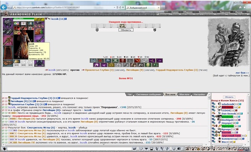Screen dimensions: 251x152
Task: Click the helmet equipment slot at top left
Action: pos(8,23)
